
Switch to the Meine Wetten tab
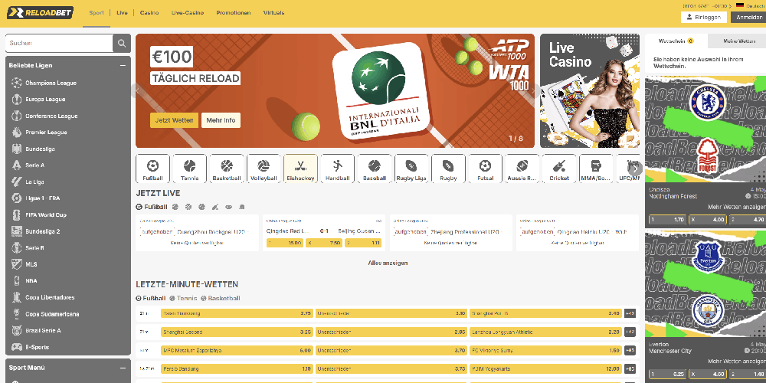click(737, 41)
